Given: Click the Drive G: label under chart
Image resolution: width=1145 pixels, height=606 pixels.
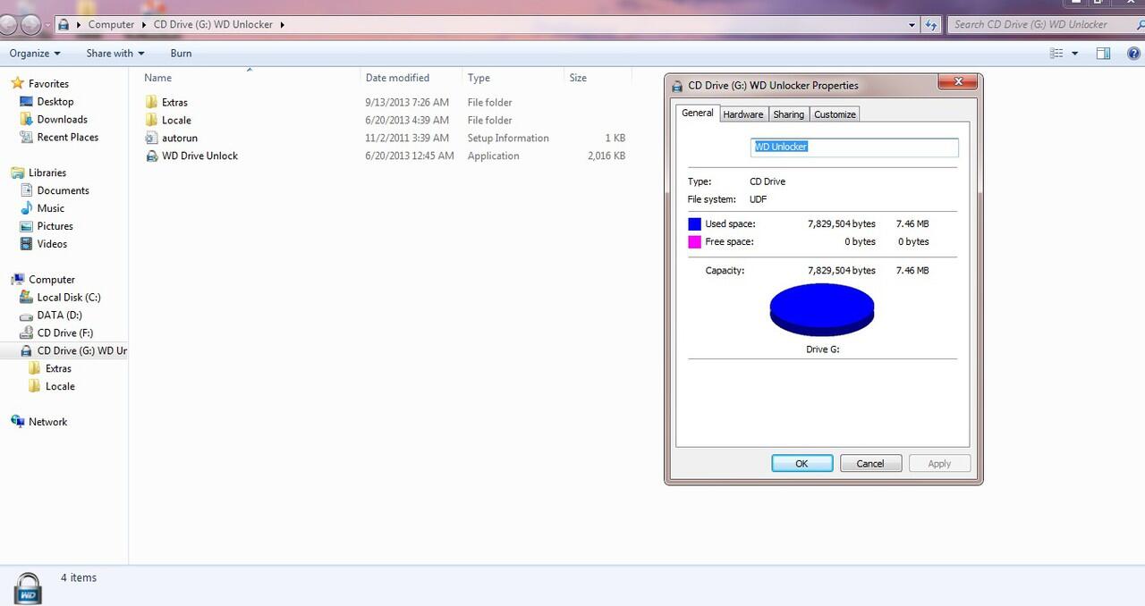Looking at the screenshot, I should (x=822, y=349).
